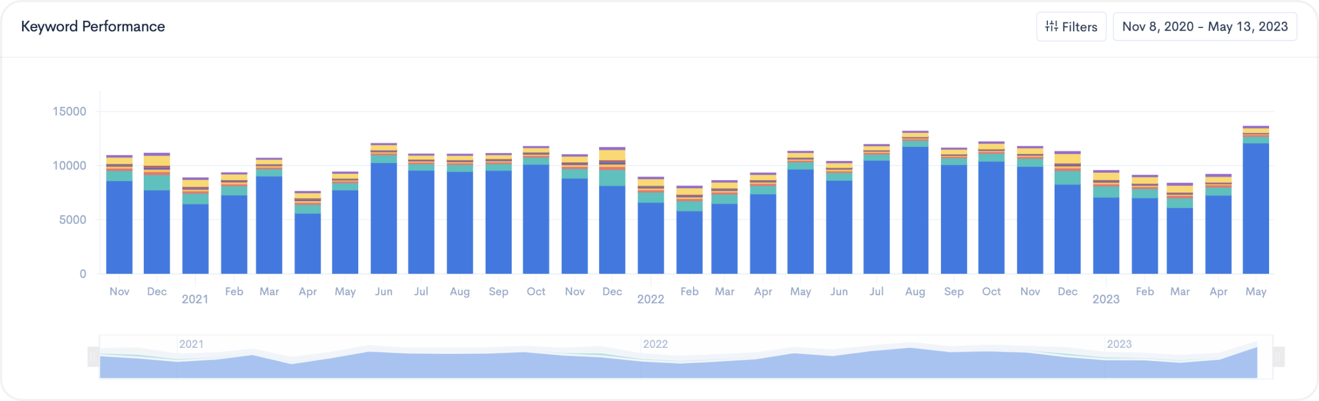Select the Aug 2022 bar
1319x401 pixels.
pyautogui.click(x=915, y=203)
